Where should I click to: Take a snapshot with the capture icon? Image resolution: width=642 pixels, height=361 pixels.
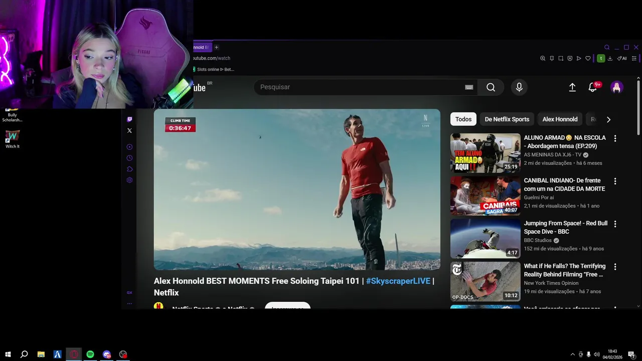click(561, 58)
